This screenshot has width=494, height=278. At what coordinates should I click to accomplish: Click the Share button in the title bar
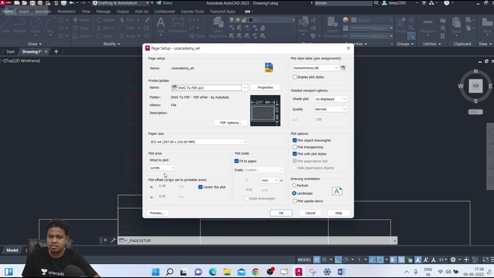164,3
